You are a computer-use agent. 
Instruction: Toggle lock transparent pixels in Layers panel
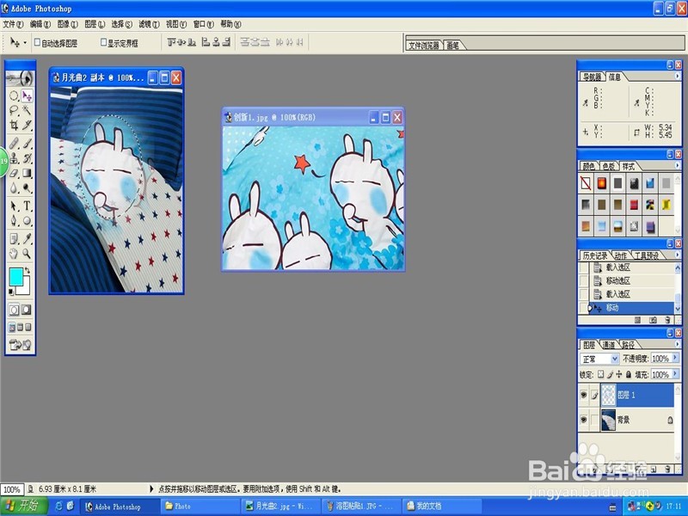[x=600, y=374]
